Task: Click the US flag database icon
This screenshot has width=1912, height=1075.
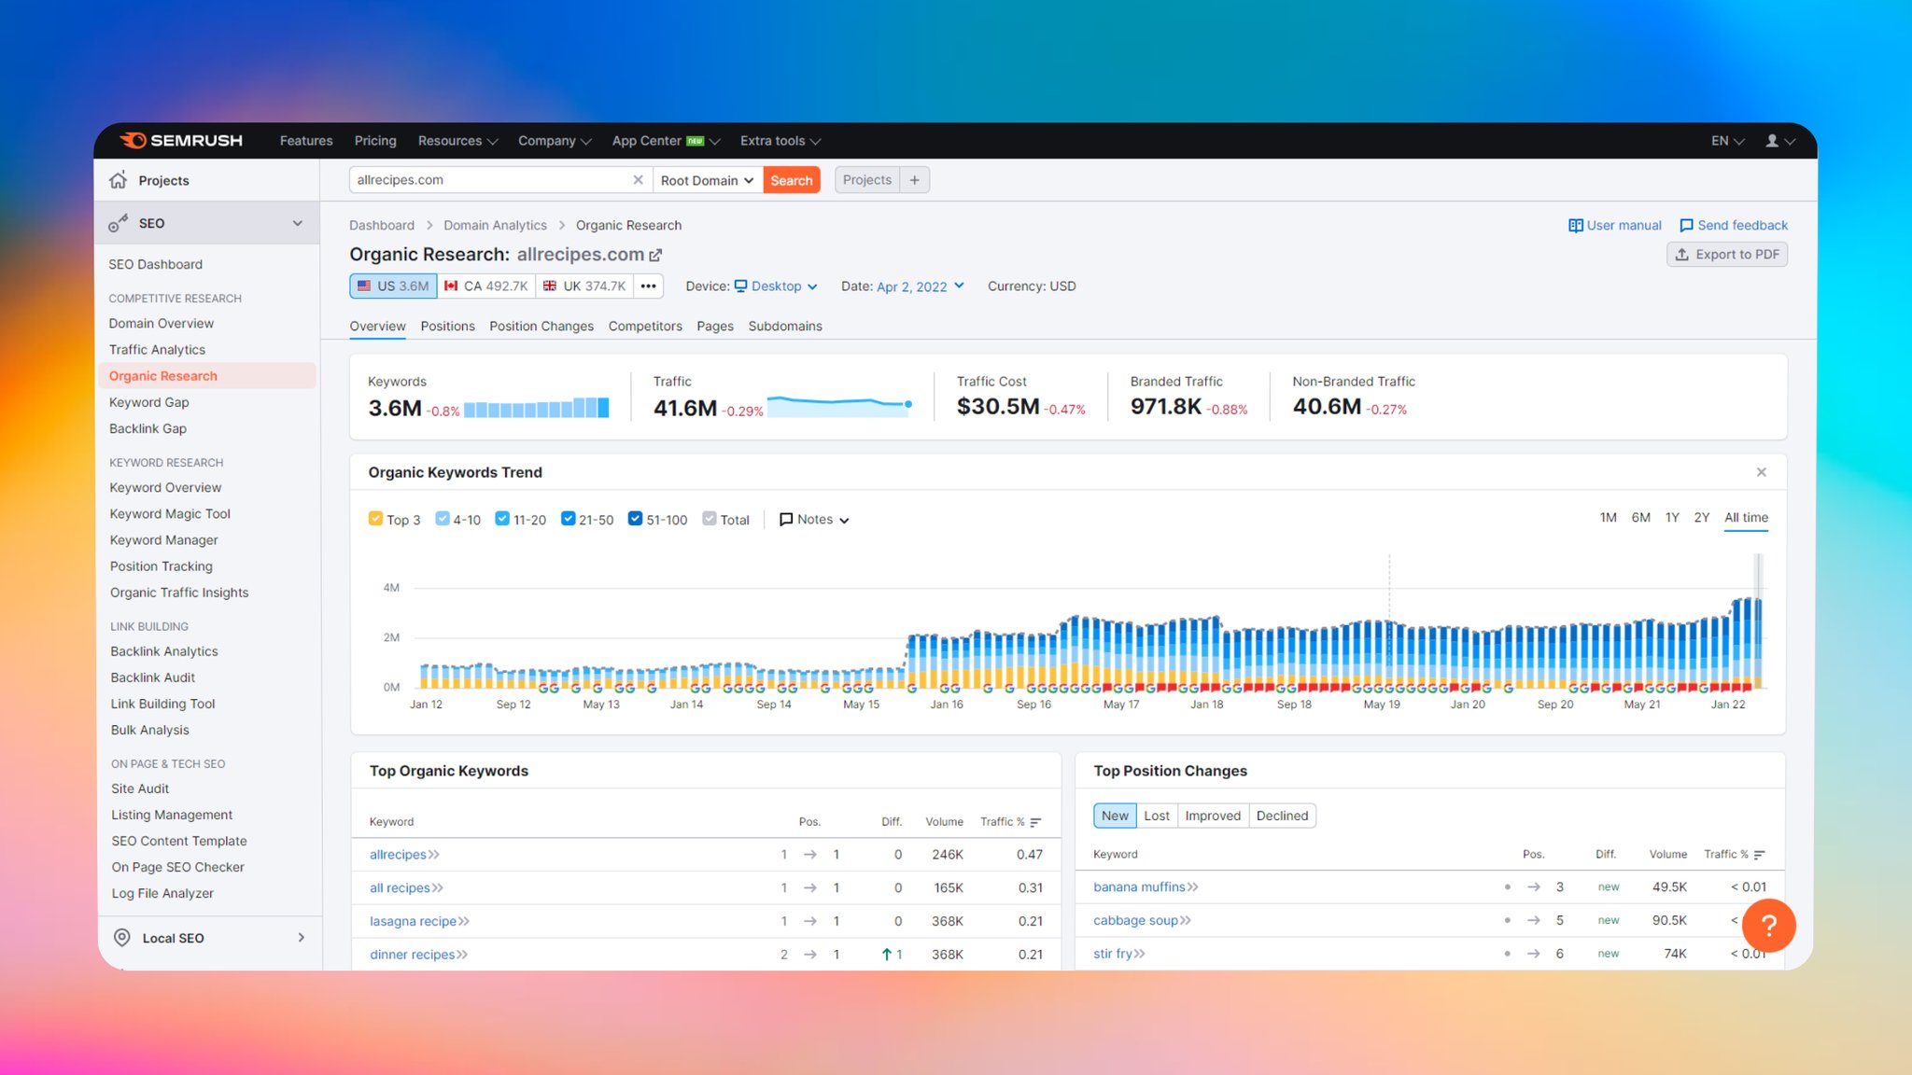Action: [364, 286]
